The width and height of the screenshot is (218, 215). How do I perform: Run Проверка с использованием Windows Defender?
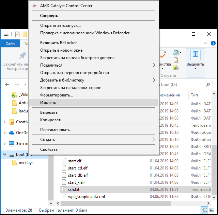tap(94, 33)
